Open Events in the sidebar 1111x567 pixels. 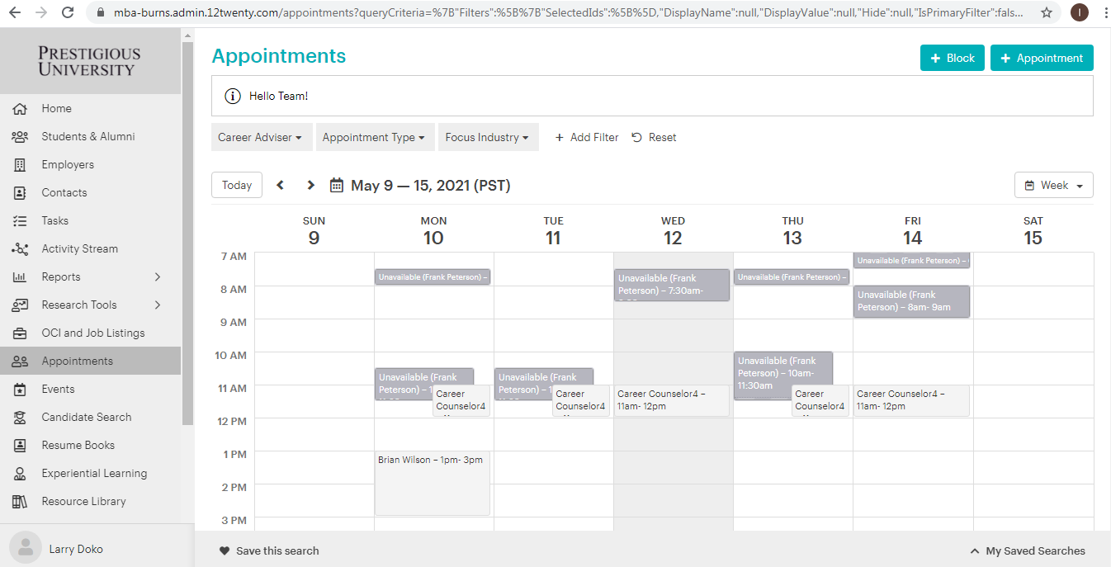(58, 390)
